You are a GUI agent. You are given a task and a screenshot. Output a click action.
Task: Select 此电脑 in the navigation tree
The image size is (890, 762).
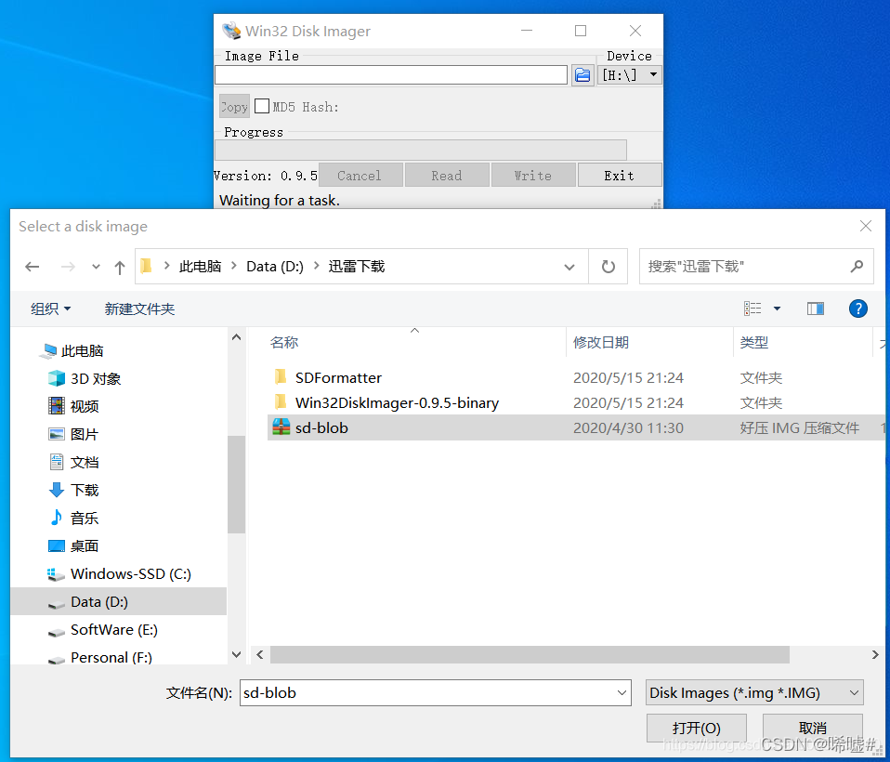(83, 351)
